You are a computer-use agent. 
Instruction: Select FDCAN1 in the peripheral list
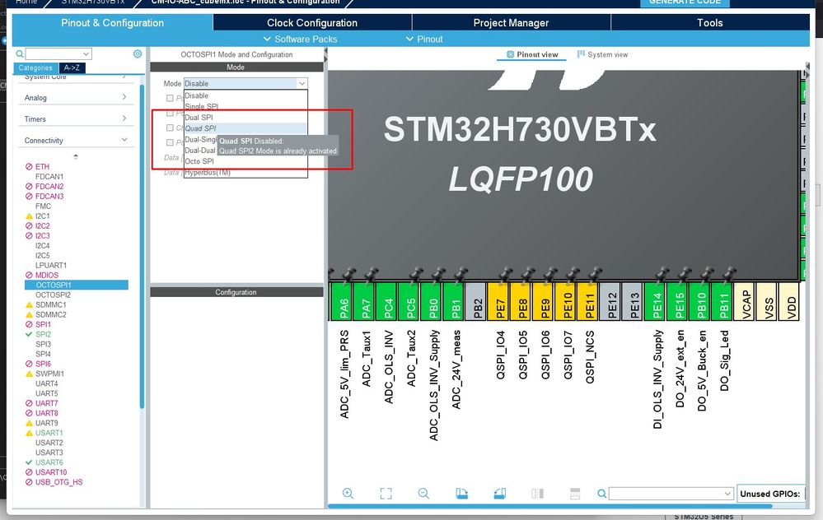pos(49,177)
